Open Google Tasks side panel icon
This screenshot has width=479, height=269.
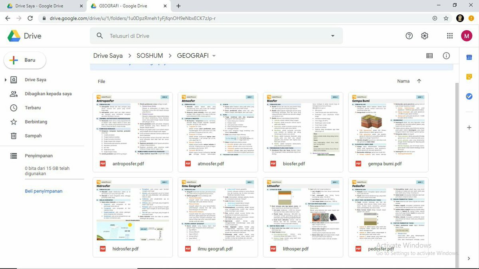click(469, 96)
